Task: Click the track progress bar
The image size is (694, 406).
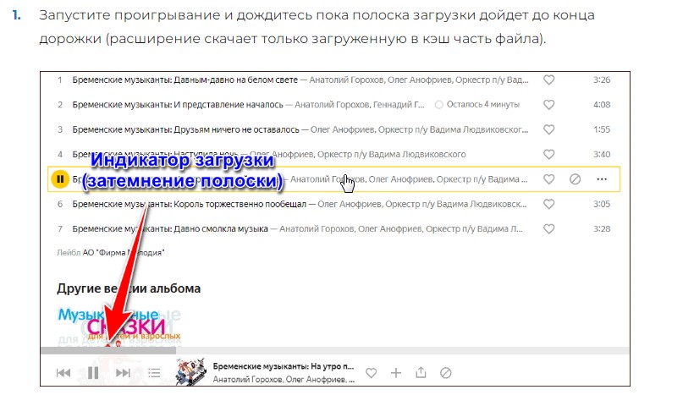Action: click(x=334, y=351)
